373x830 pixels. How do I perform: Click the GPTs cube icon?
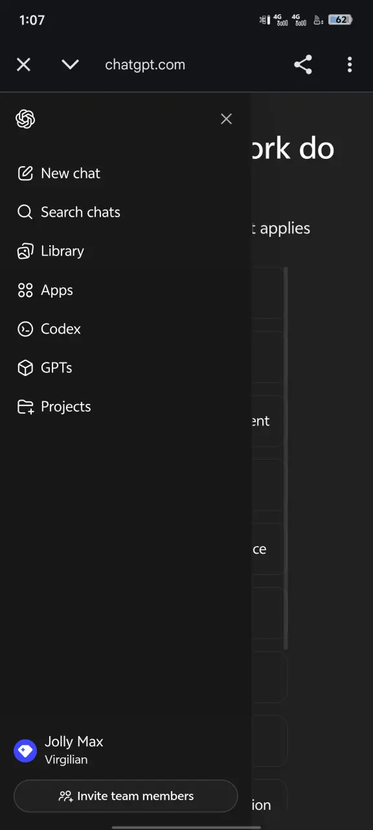[x=25, y=368]
